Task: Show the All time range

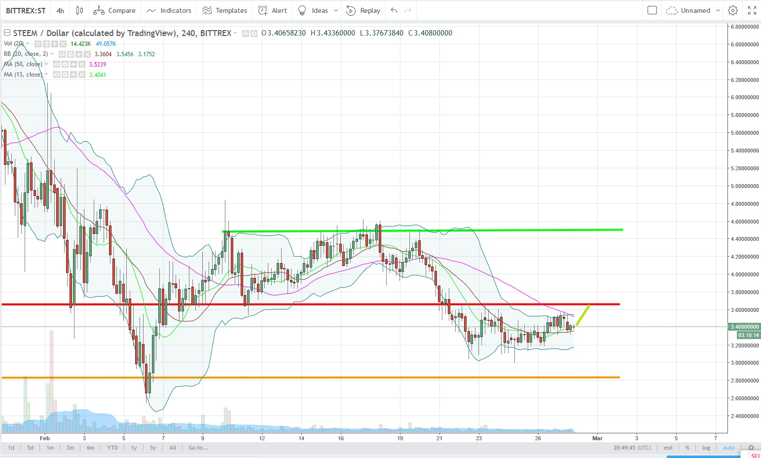Action: [x=172, y=448]
